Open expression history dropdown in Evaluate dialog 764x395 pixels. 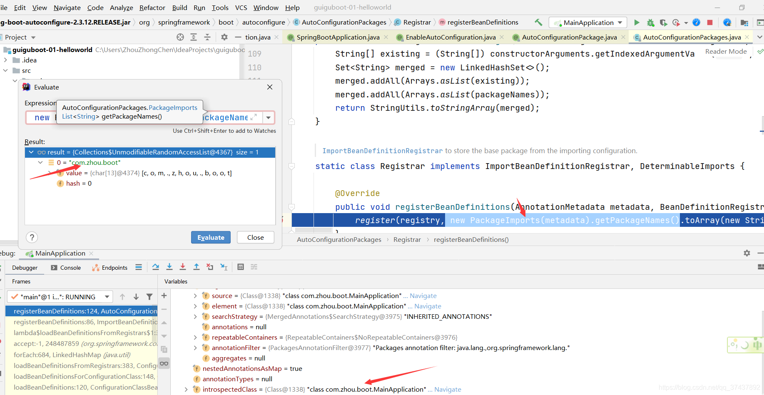tap(269, 118)
